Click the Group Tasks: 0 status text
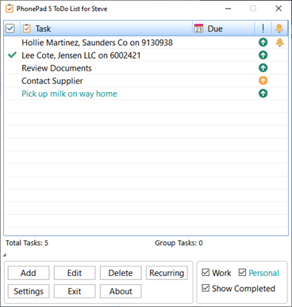The height and width of the screenshot is (307, 292). click(x=179, y=243)
